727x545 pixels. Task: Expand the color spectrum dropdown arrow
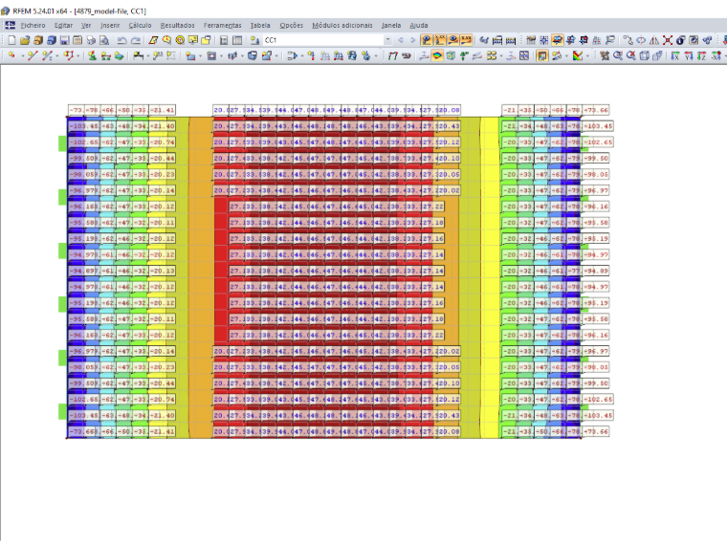(x=587, y=55)
